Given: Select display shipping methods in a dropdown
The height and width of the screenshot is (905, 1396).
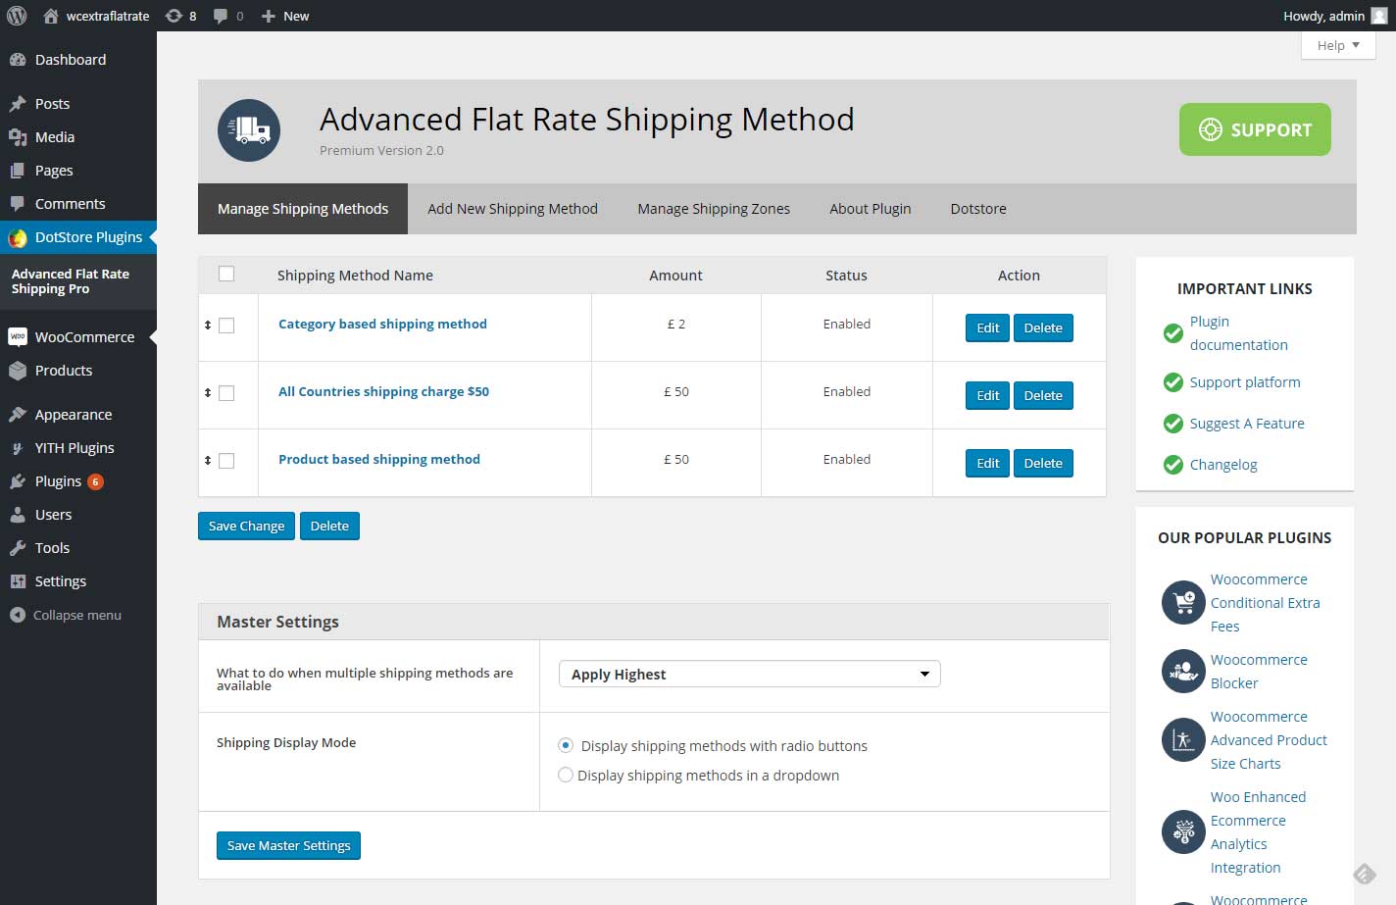Looking at the screenshot, I should click(x=566, y=775).
